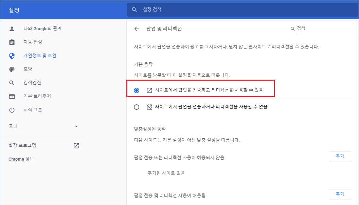The image size is (359, 205).
Task: Click the palette icon for 모양
Action: [x=12, y=69]
